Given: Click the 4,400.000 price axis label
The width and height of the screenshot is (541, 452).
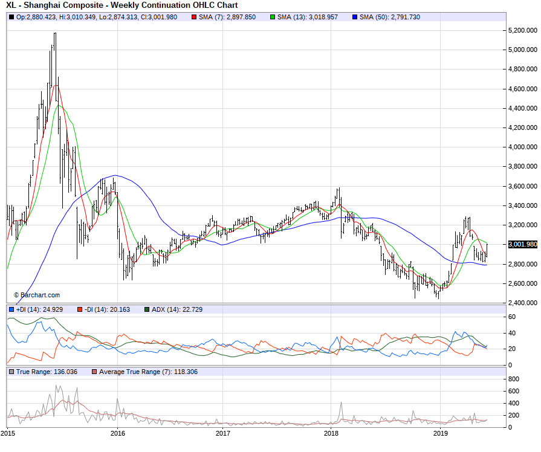Looking at the screenshot, I should click(523, 108).
